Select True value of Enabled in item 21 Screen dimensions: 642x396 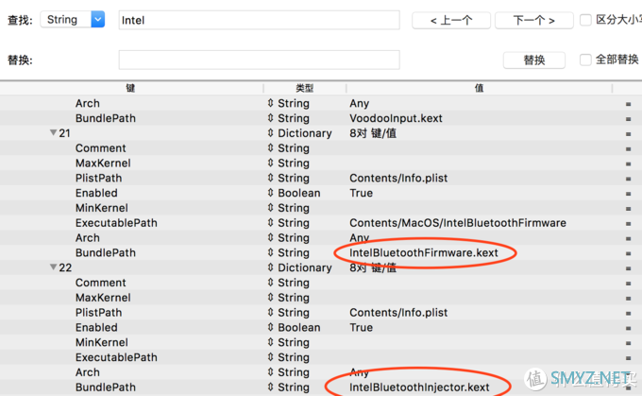(361, 193)
